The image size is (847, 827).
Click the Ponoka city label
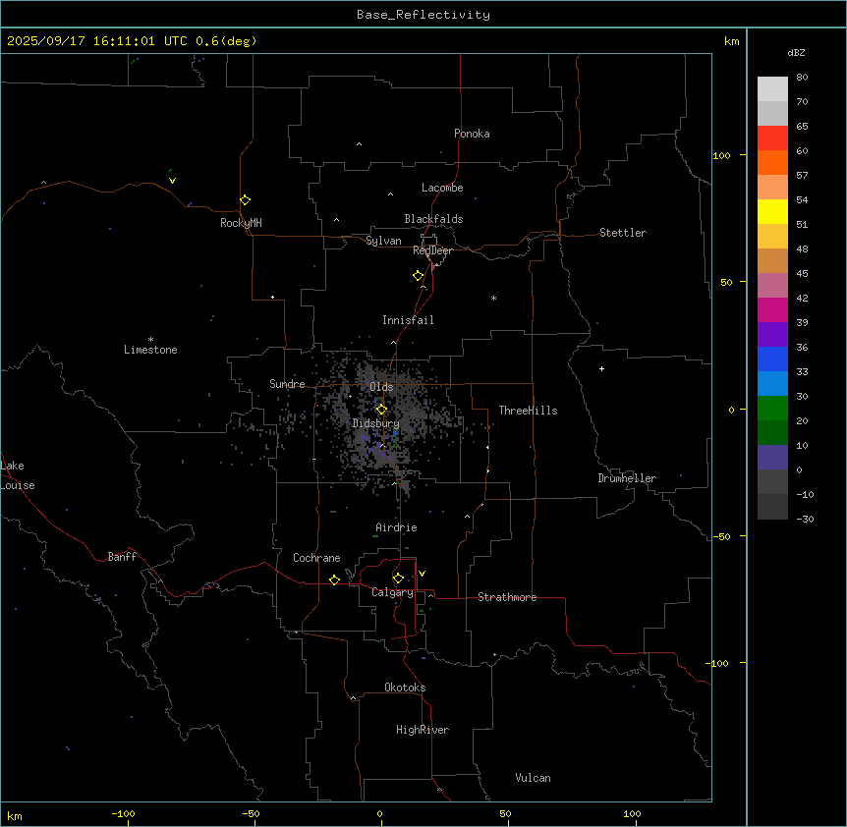point(472,134)
